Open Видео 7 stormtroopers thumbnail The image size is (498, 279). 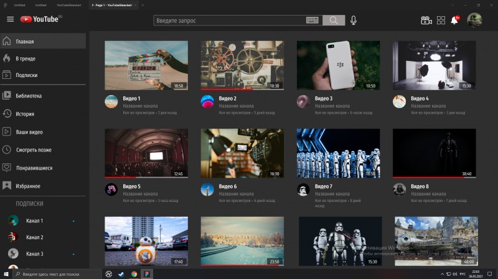(338, 153)
